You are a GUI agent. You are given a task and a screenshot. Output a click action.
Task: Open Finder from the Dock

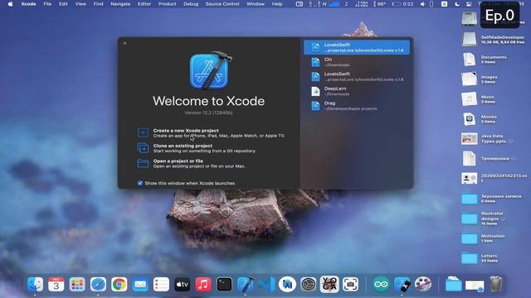click(35, 285)
